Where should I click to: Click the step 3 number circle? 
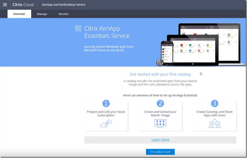coord(215,104)
